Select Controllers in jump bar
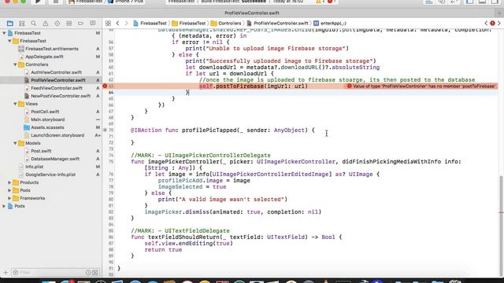The image size is (504, 283). point(226,23)
